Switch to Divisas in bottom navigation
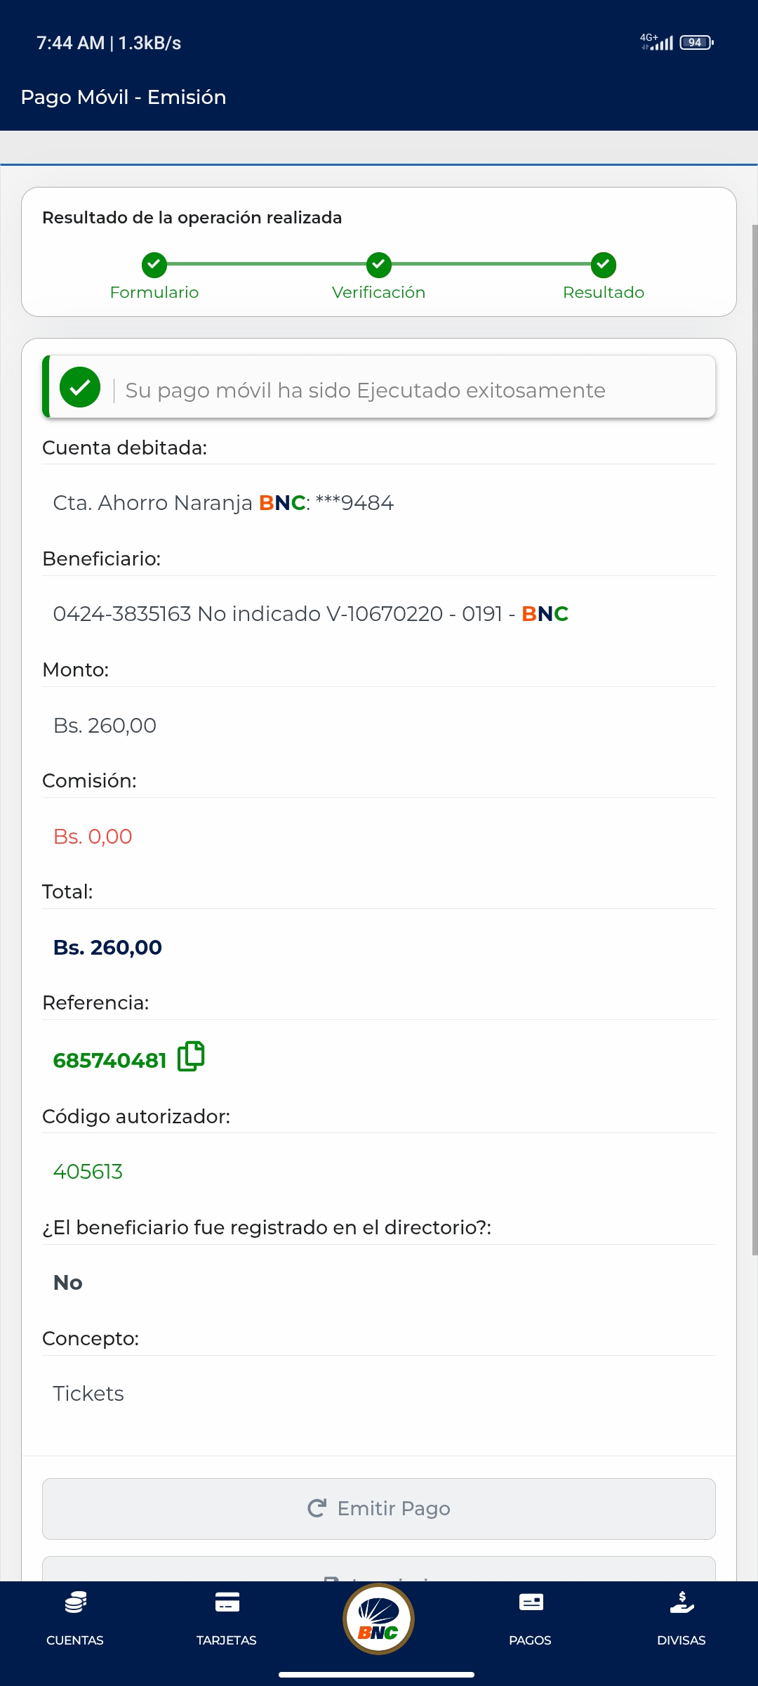 coord(681,1619)
